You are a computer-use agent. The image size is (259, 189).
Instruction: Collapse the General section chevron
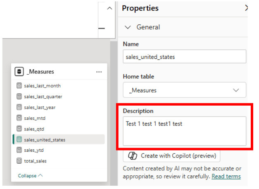(x=127, y=27)
